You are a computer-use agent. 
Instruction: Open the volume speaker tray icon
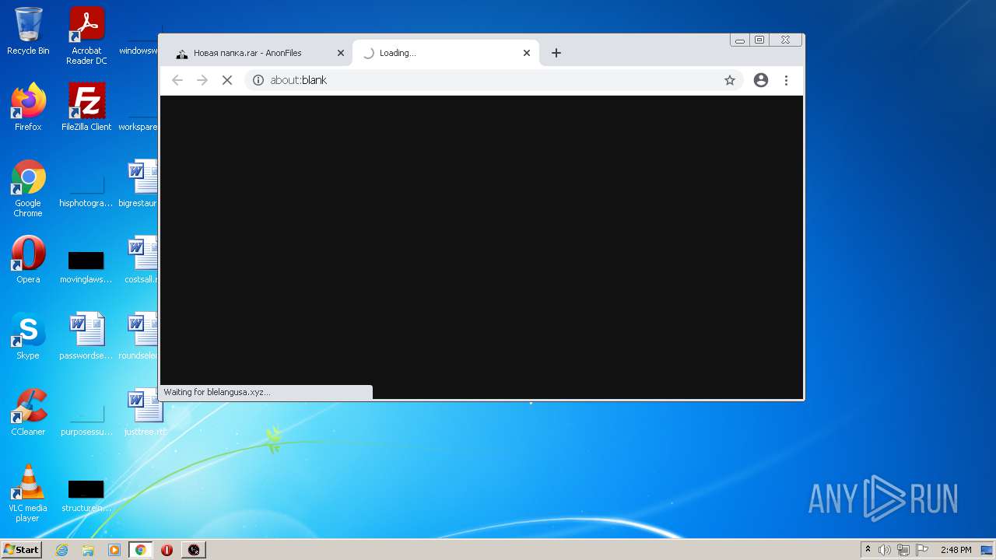coord(885,550)
